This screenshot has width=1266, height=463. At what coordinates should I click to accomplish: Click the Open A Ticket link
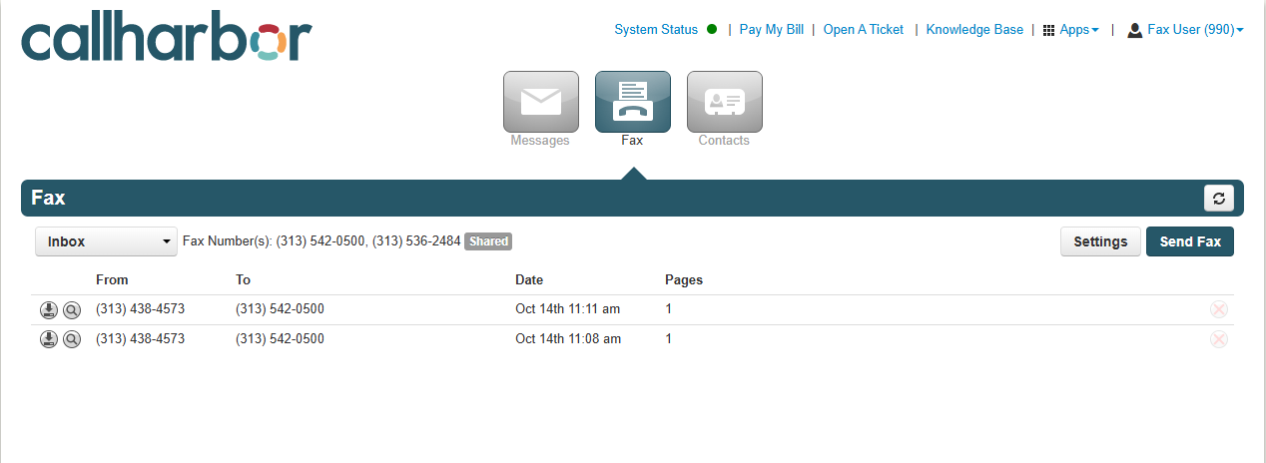[x=863, y=30]
